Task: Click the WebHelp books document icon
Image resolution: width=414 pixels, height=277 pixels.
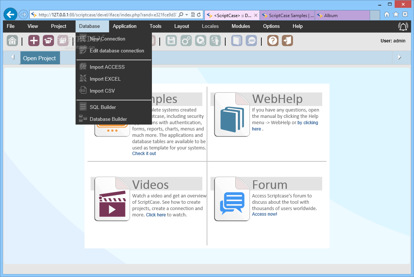Action: click(232, 115)
